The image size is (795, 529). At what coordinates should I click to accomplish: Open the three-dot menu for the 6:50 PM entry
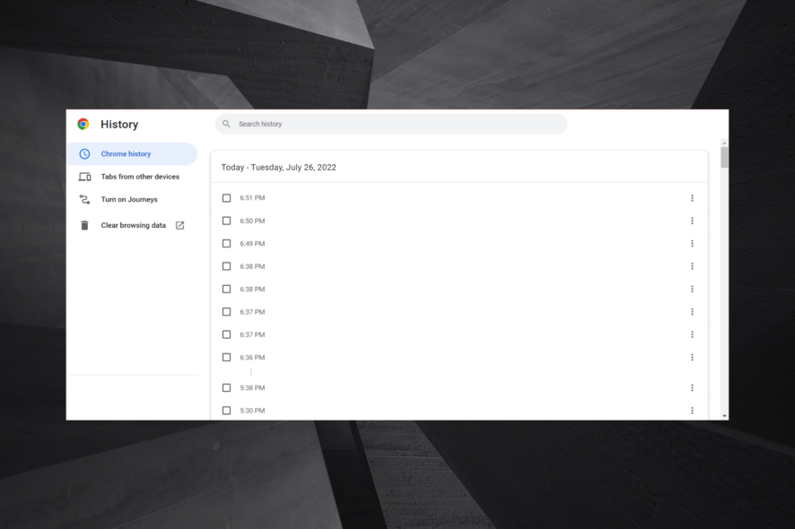point(692,221)
